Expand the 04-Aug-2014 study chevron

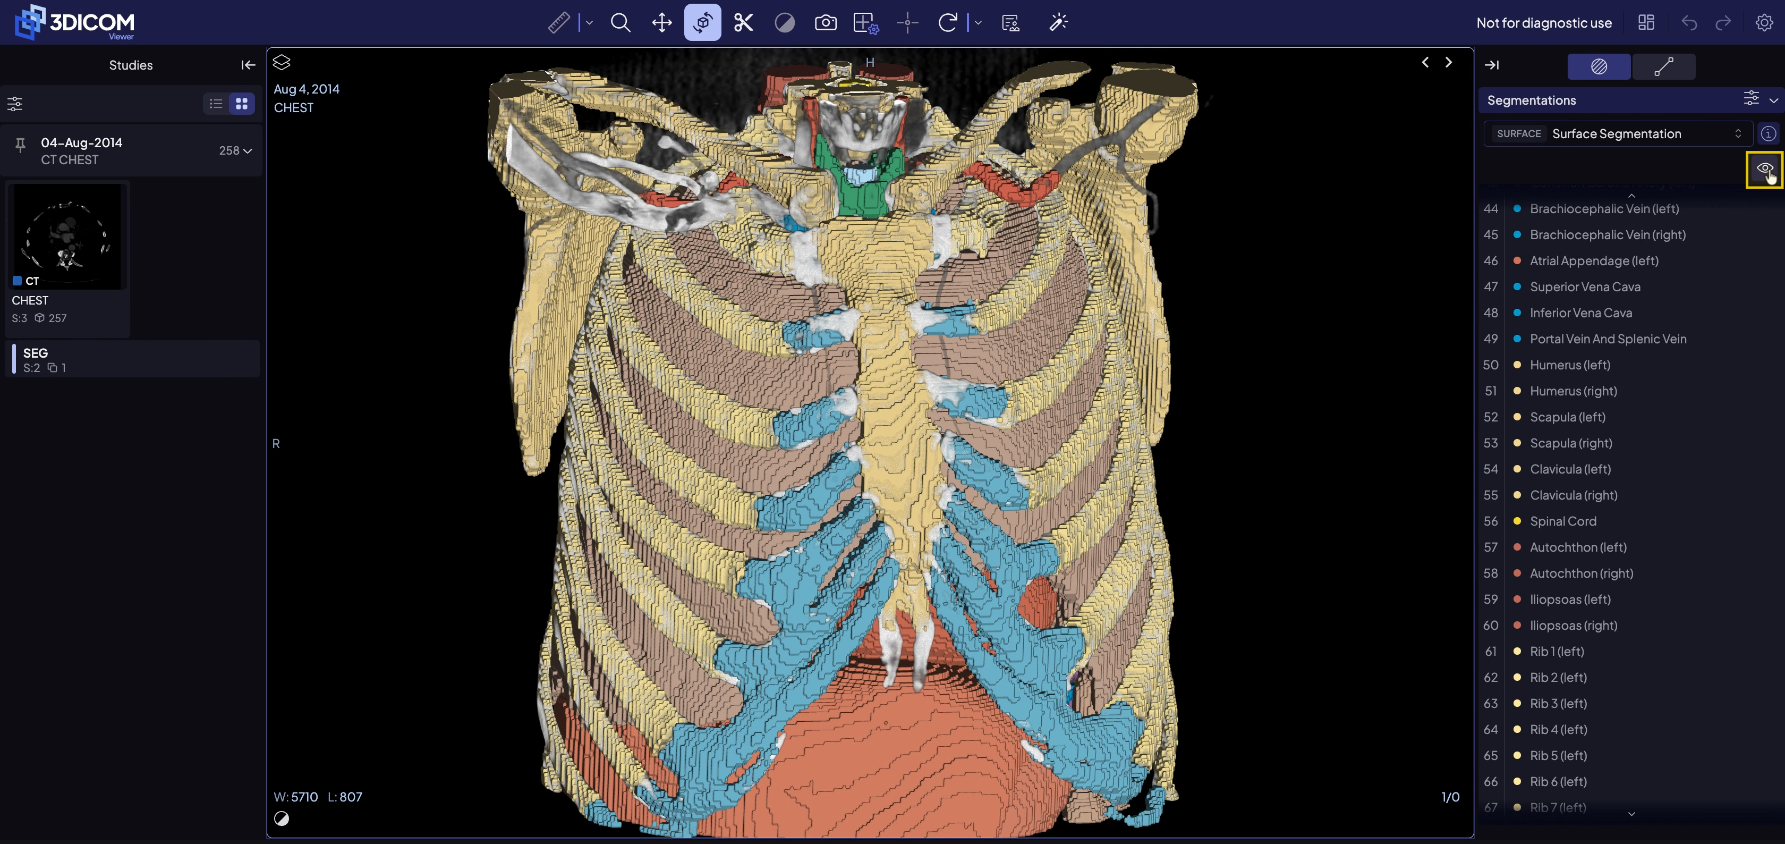click(x=248, y=151)
